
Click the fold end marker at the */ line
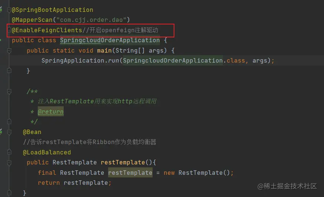[9, 121]
